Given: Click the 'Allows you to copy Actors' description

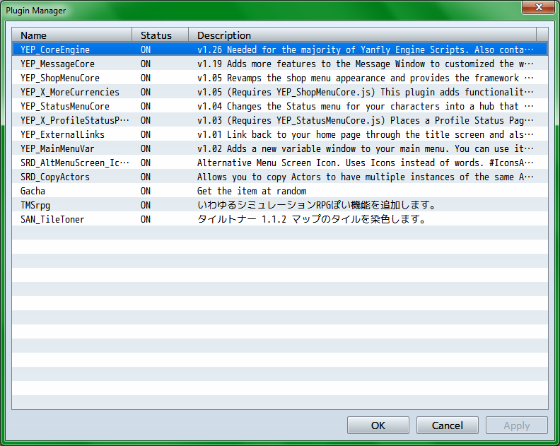Looking at the screenshot, I should (366, 177).
